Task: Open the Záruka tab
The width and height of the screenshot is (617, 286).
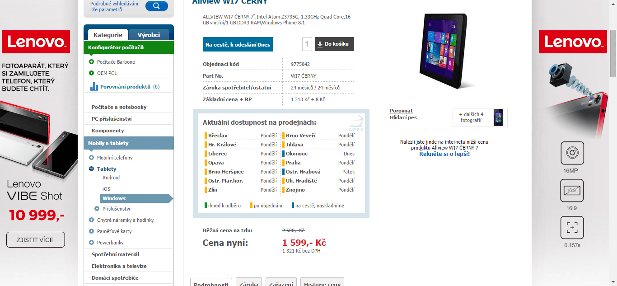Action: [x=249, y=283]
